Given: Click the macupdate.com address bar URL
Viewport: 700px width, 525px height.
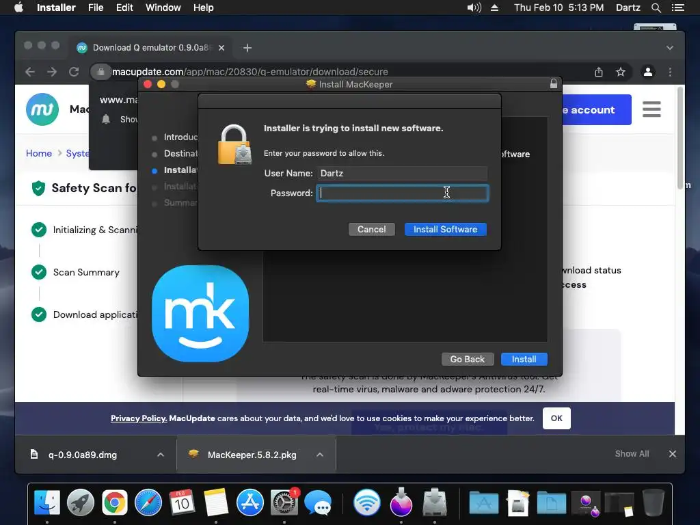Looking at the screenshot, I should (250, 72).
